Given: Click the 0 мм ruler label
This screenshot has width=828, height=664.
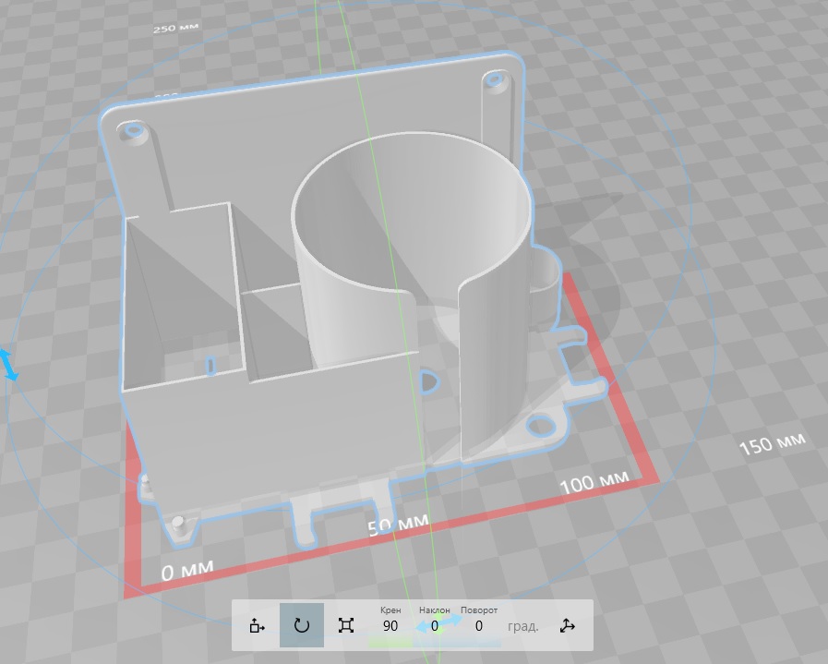Looking at the screenshot, I should point(187,570).
